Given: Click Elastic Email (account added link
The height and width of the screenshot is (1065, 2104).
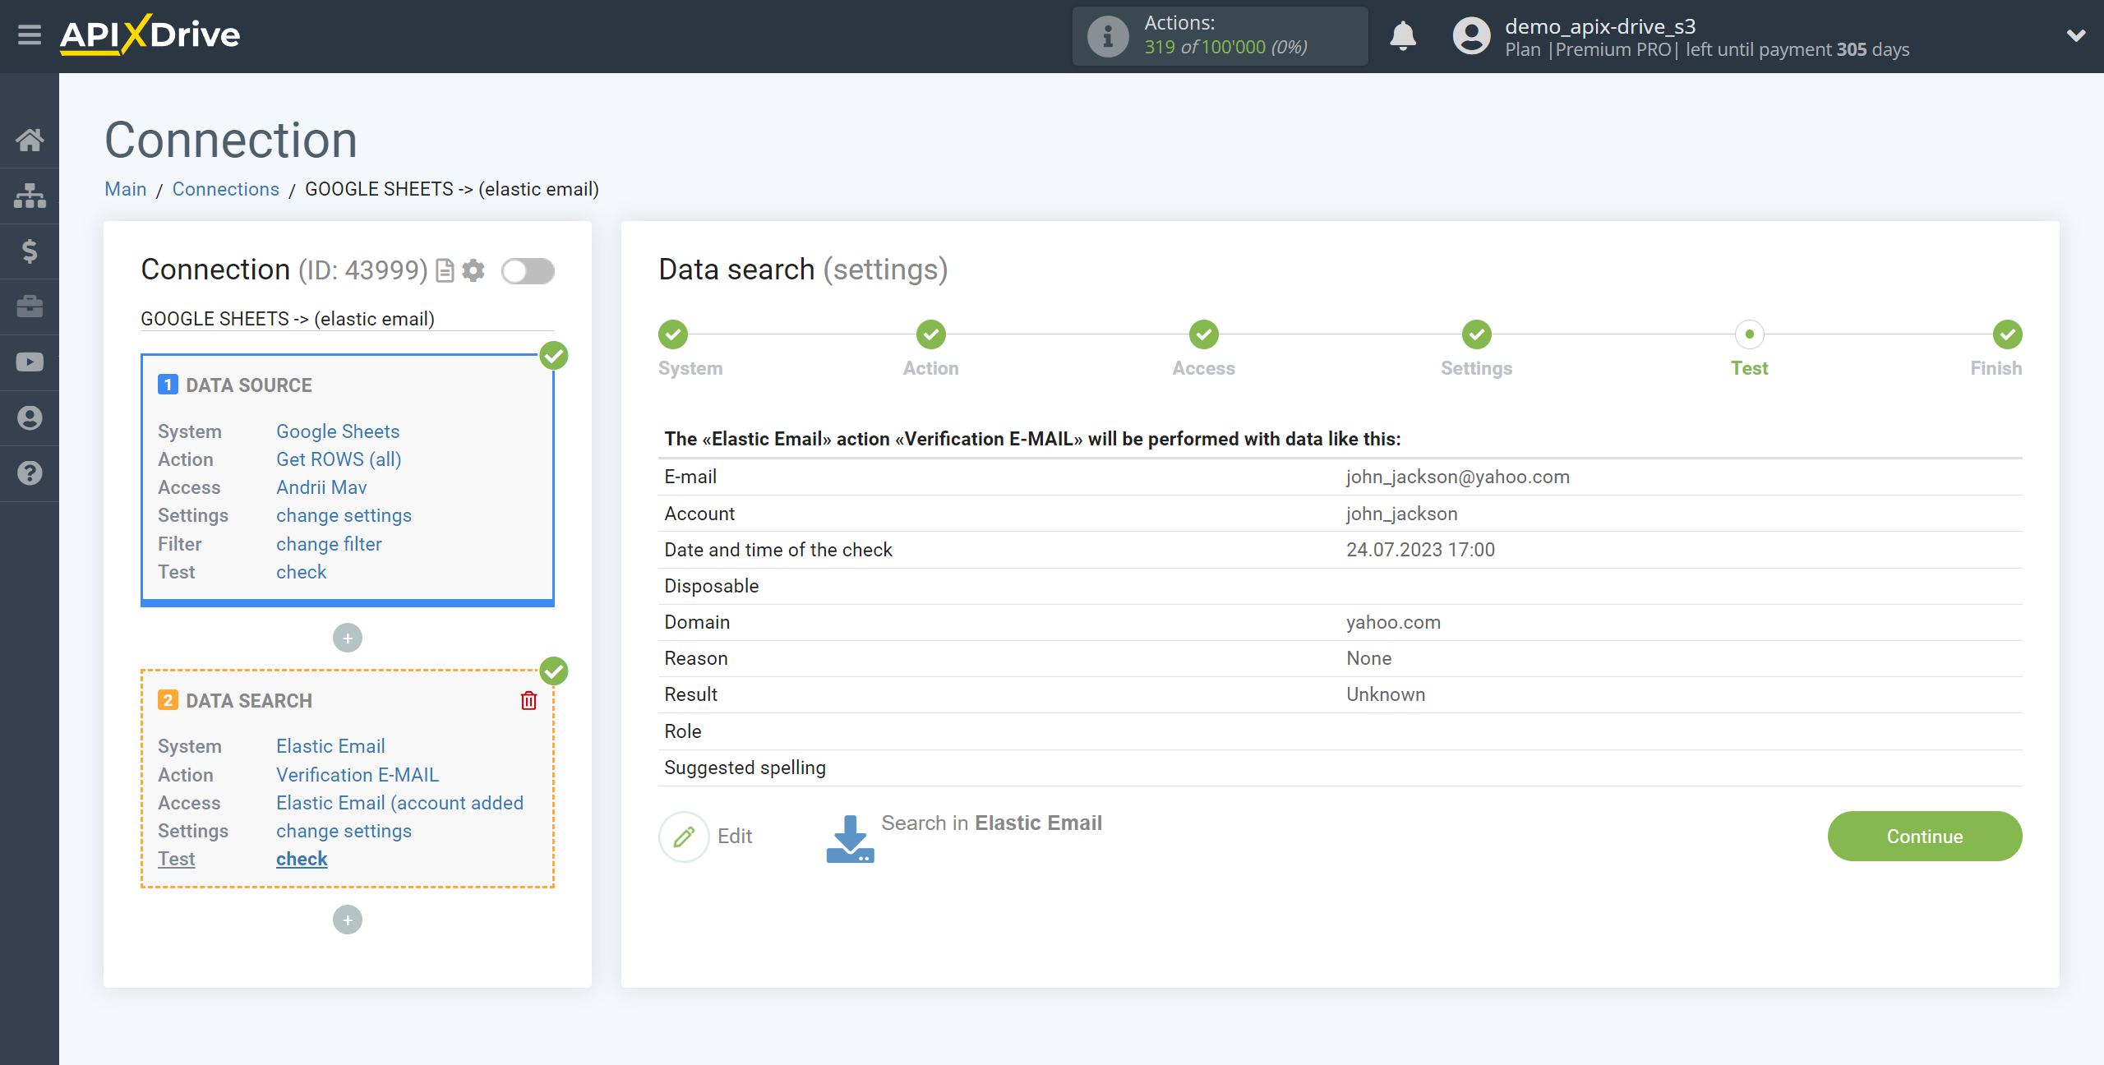Looking at the screenshot, I should 399,803.
